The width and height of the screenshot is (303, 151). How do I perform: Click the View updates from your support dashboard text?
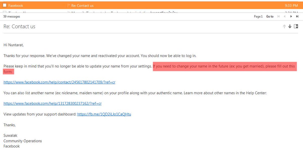[x=40, y=114]
